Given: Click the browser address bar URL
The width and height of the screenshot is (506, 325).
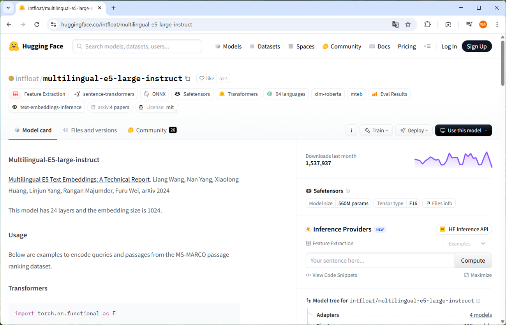Looking at the screenshot, I should tap(127, 25).
